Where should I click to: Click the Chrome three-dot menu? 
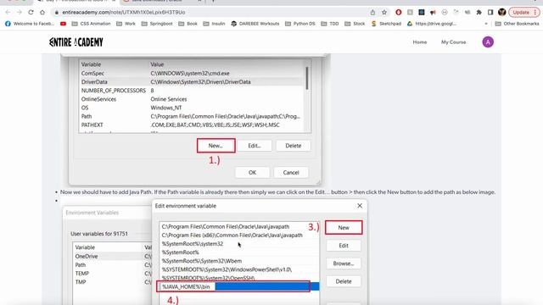click(x=535, y=12)
